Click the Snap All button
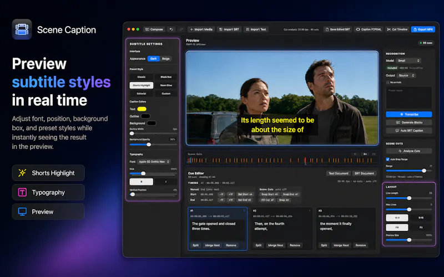Image resolution: width=444 pixels, height=277 pixels. (x=284, y=200)
